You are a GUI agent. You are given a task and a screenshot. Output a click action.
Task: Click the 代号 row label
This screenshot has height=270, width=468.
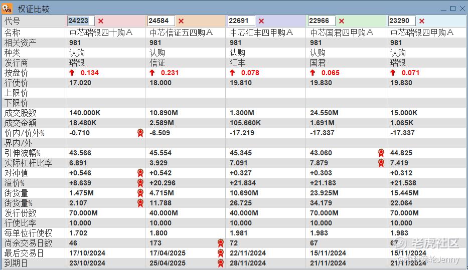click(x=12, y=21)
